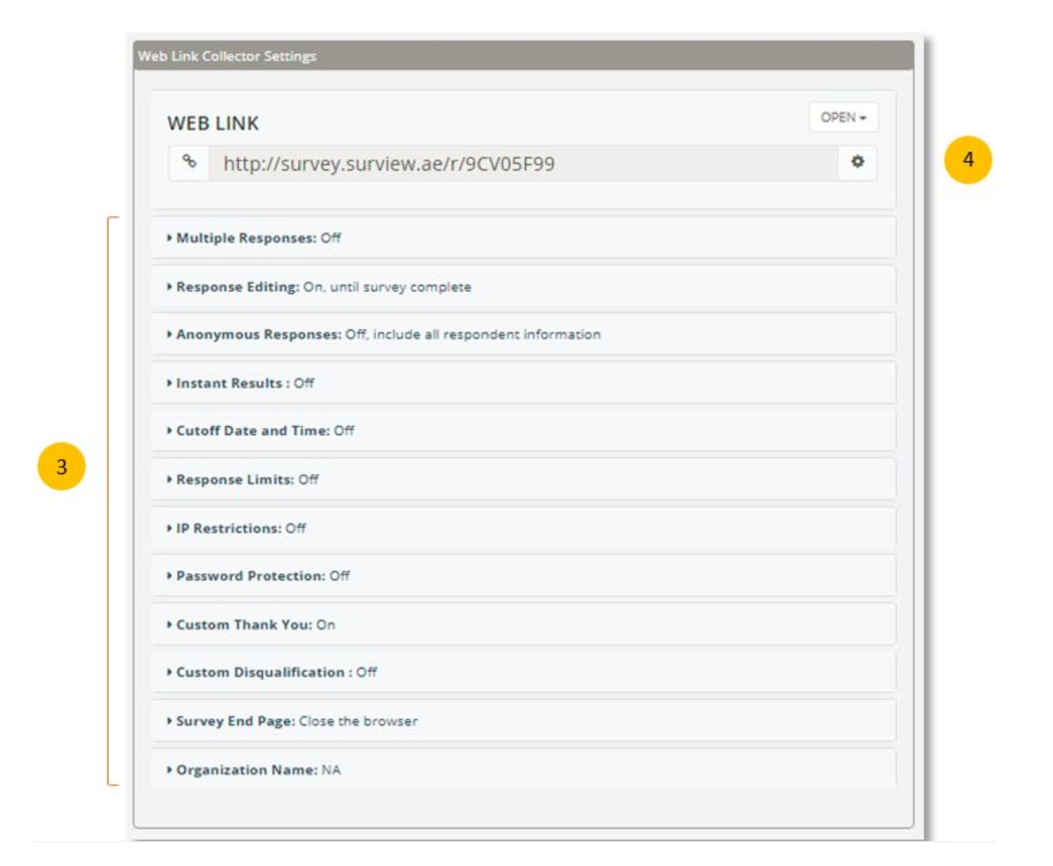Open the OPEN status dropdown
This screenshot has width=1053, height=866.
tap(843, 117)
